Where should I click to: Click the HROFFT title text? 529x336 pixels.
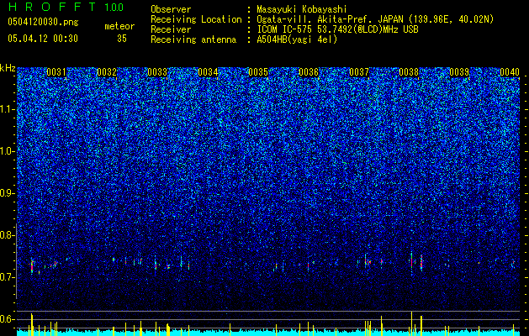pos(52,7)
